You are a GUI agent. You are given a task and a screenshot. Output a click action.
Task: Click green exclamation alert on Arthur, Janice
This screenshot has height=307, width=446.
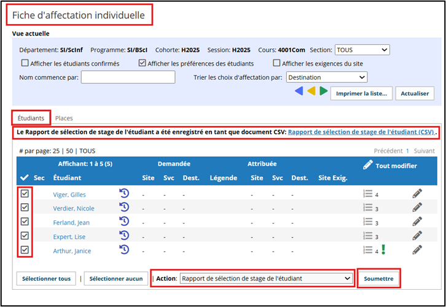[x=383, y=249]
